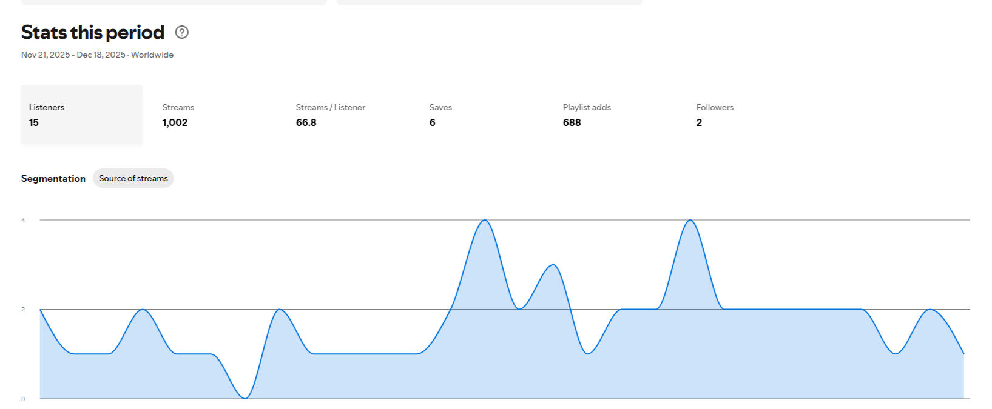The image size is (992, 409).
Task: Click the help question mark icon
Action: click(x=181, y=33)
